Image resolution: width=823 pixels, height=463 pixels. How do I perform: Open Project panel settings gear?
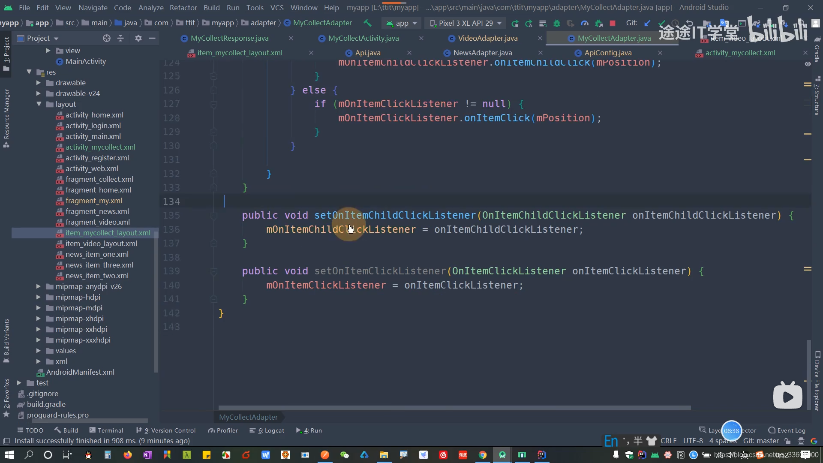pyautogui.click(x=138, y=38)
